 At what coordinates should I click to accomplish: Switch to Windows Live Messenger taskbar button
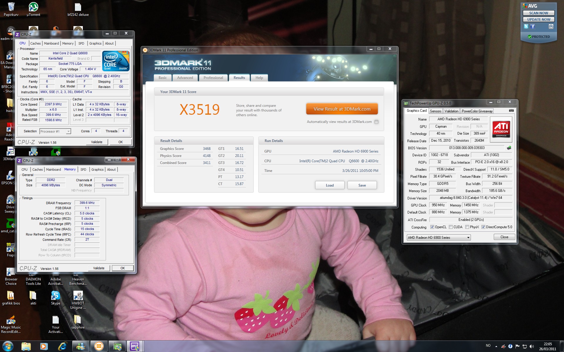[x=81, y=346]
